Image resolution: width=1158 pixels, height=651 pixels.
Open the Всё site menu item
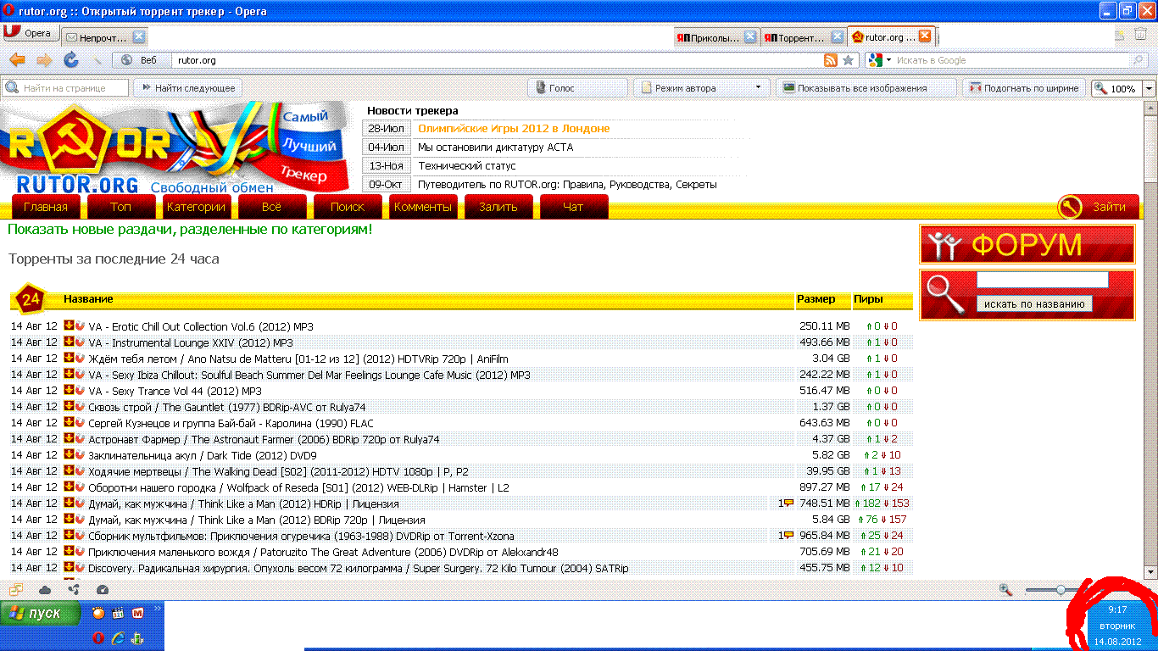click(272, 207)
